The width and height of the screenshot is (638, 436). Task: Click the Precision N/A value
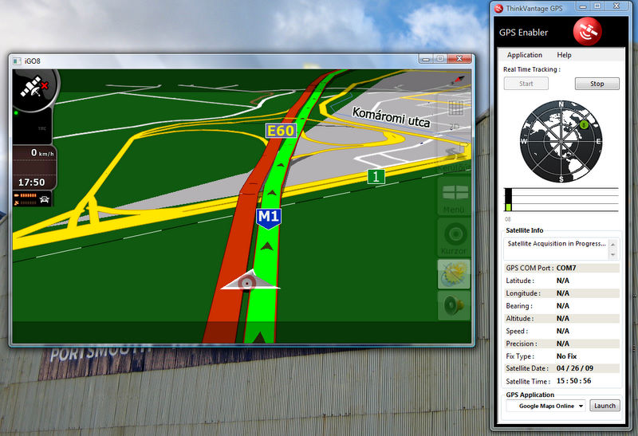(563, 344)
